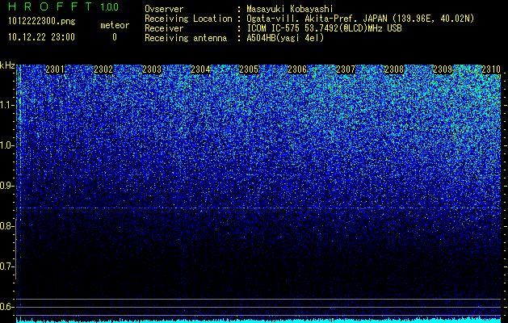Click the A504HB(yagi 4el) antenna text
The height and width of the screenshot is (323, 508).
point(285,38)
